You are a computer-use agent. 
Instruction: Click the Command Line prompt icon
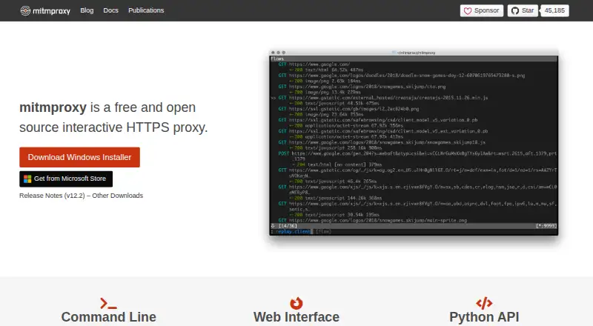[108, 303]
